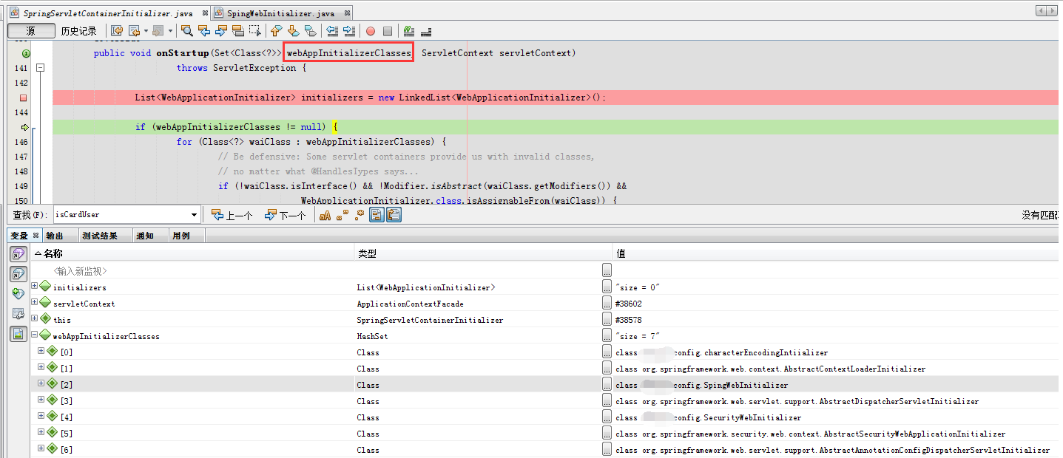Expand the initializers variable node
Image resolution: width=1063 pixels, height=458 pixels.
click(x=35, y=287)
